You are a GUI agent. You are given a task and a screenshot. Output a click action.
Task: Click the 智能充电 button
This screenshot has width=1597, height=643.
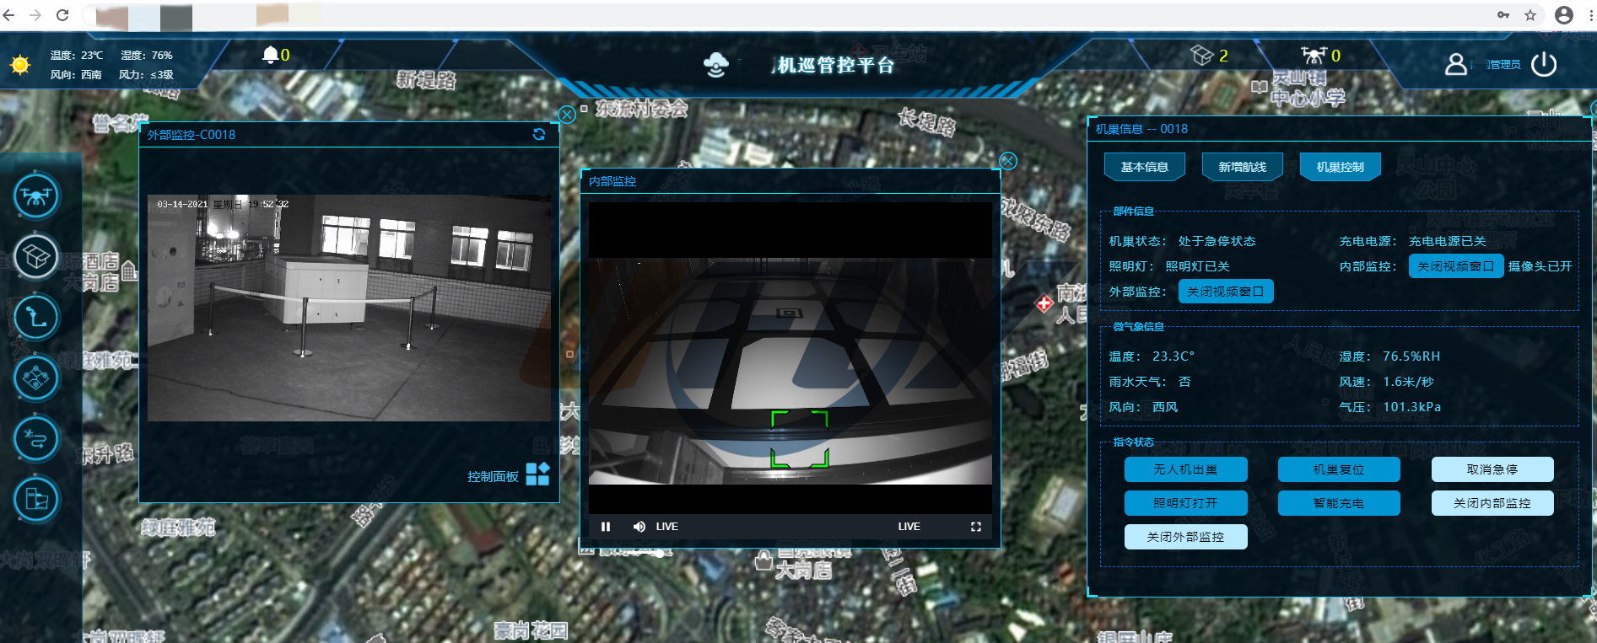tap(1339, 503)
